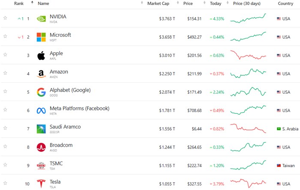Image resolution: width=300 pixels, height=190 pixels.
Task: Click the Name column header
Action: point(43,3)
